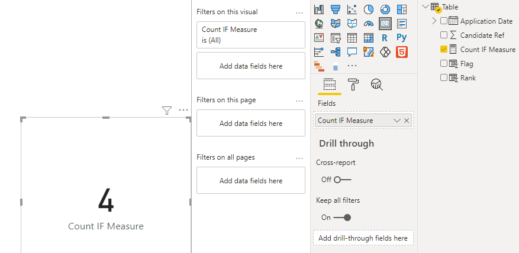Select the donut chart visual
Screen dimensions: 519x253
point(385,9)
